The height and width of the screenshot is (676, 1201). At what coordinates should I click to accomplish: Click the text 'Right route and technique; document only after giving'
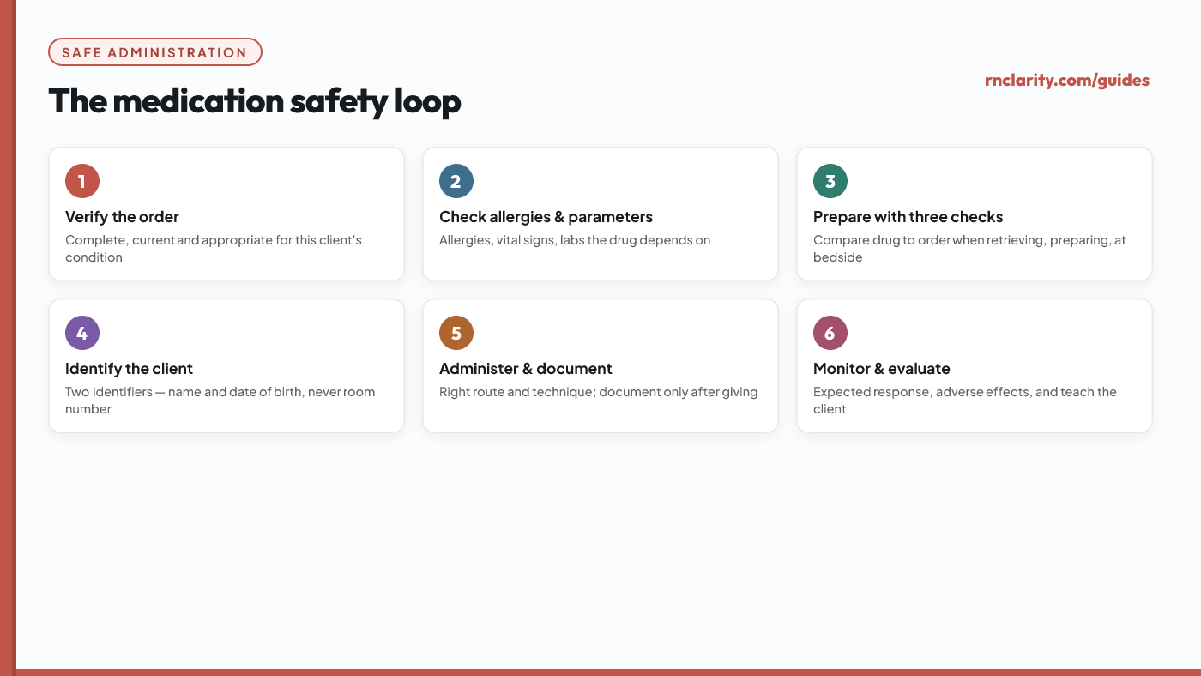pos(598,392)
